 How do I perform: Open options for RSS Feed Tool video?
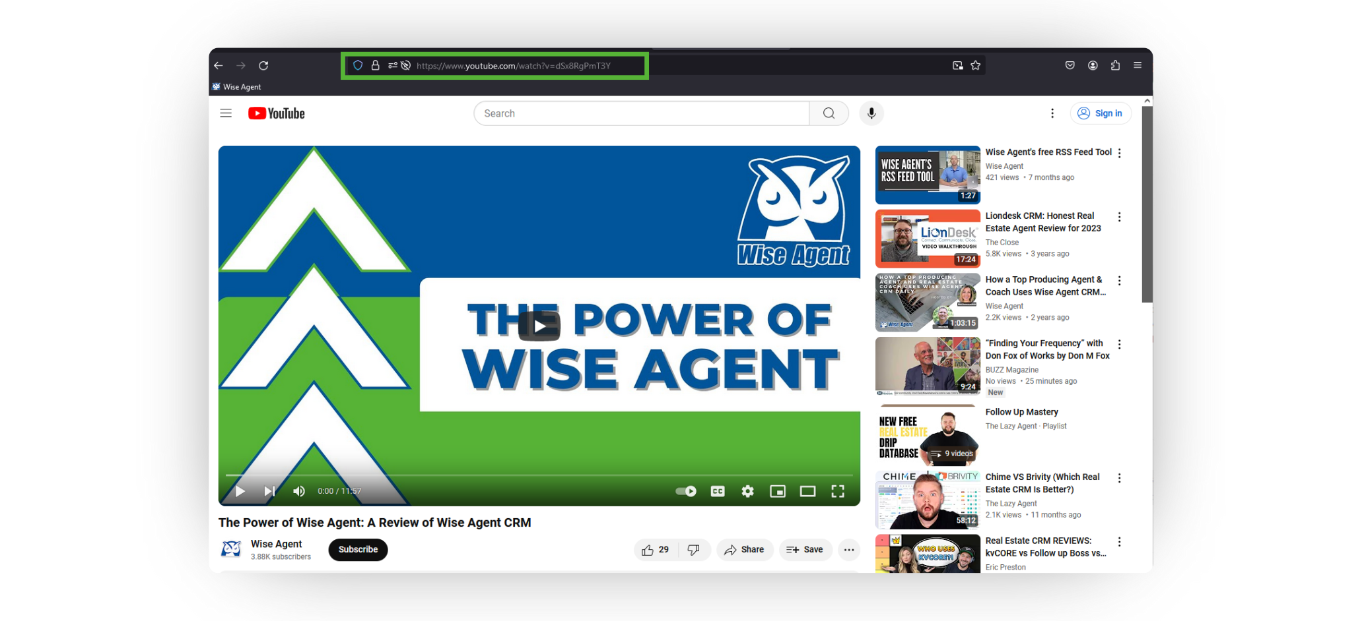tap(1120, 153)
